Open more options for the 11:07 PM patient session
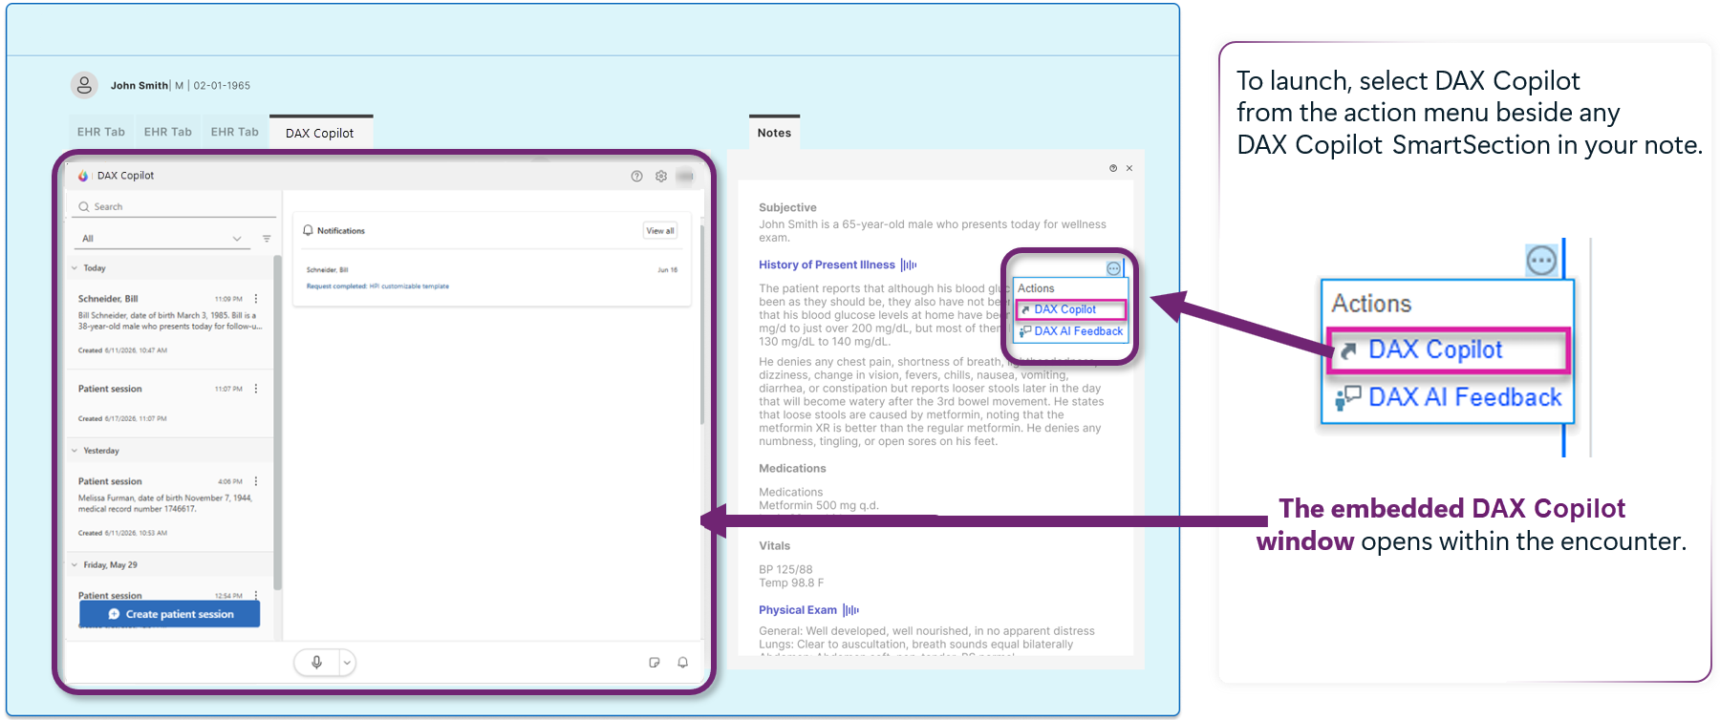 [256, 389]
